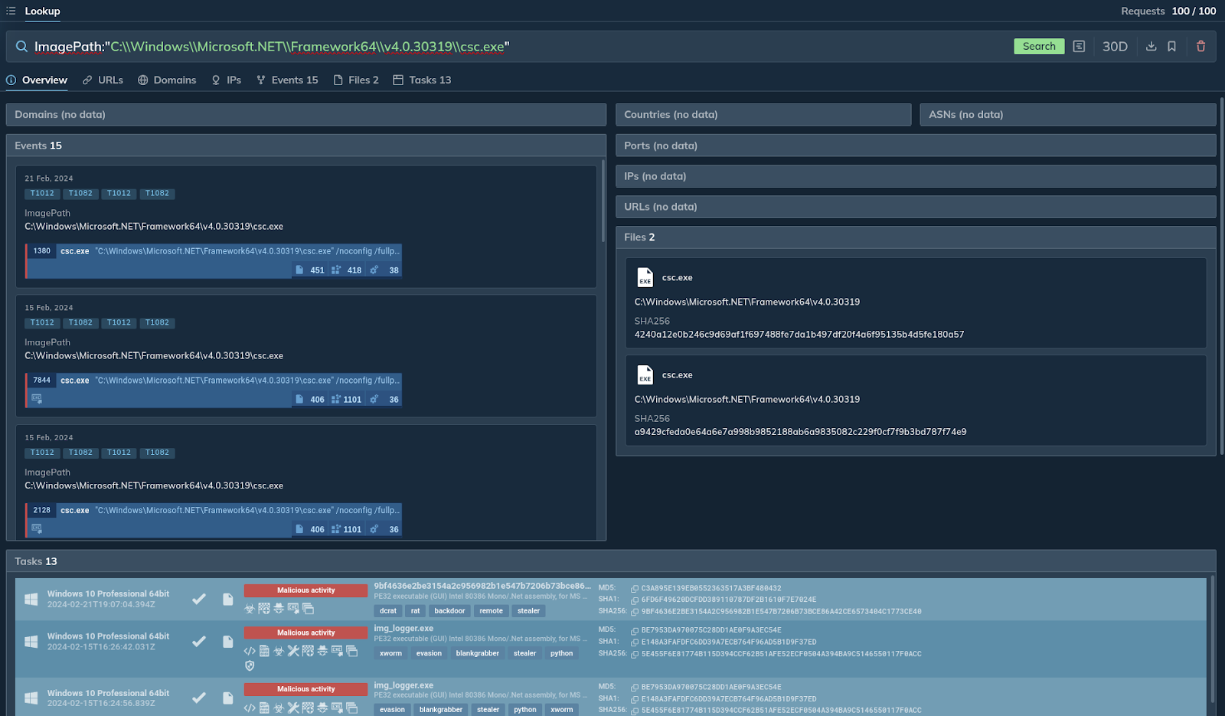Open the query notes list icon beside Search

coord(1079,47)
